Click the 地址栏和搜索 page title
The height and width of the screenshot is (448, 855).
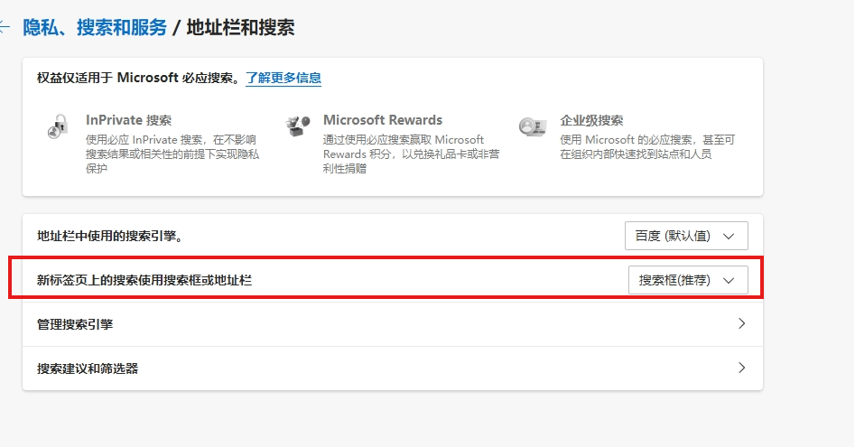pyautogui.click(x=240, y=27)
